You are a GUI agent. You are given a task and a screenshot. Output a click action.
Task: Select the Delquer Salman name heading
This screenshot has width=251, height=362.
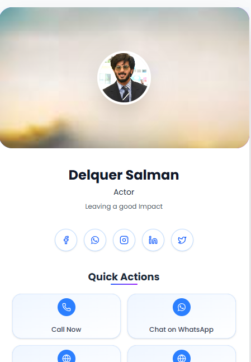point(124,175)
